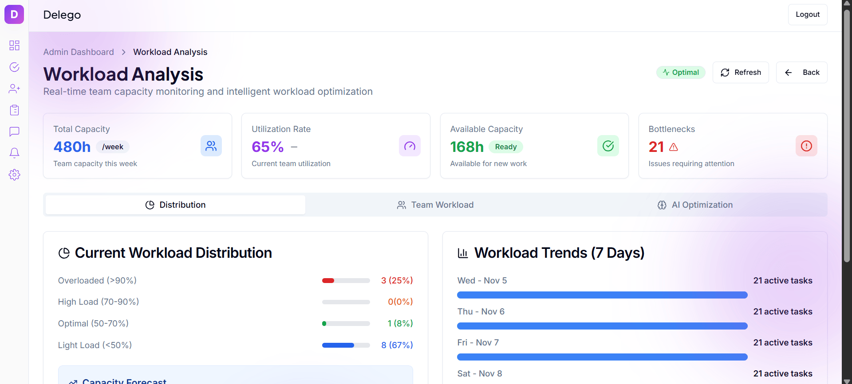Click the Logout button

(x=807, y=15)
